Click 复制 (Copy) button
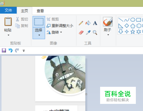The width and height of the screenshot is (143, 111). click(x=22, y=26)
